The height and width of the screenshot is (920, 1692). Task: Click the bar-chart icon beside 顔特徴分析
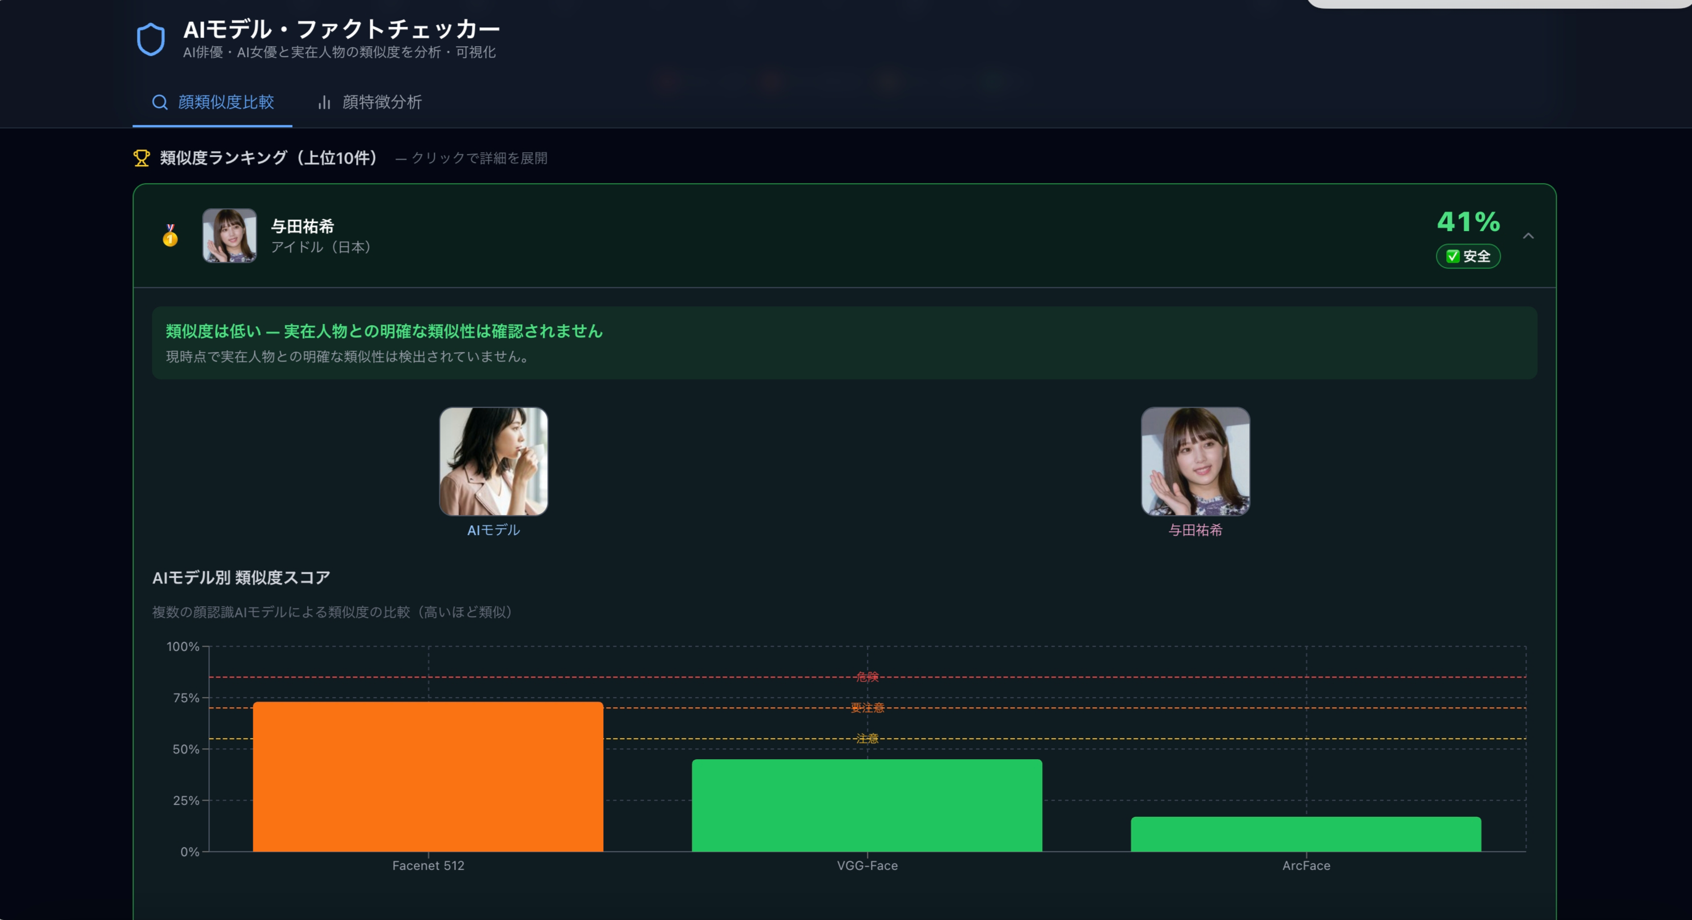coord(325,103)
